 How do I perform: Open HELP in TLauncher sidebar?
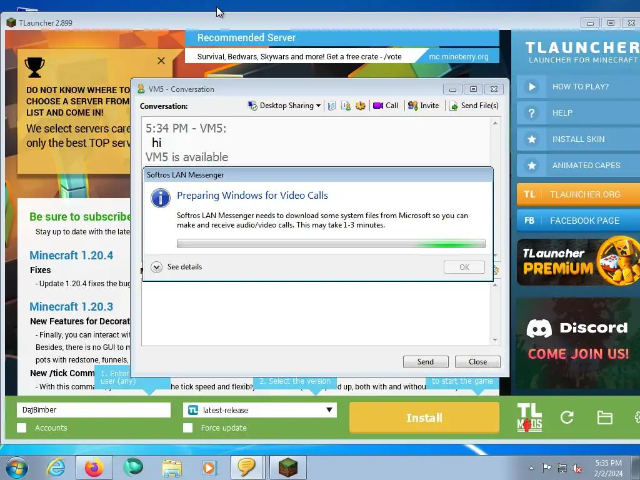578,113
